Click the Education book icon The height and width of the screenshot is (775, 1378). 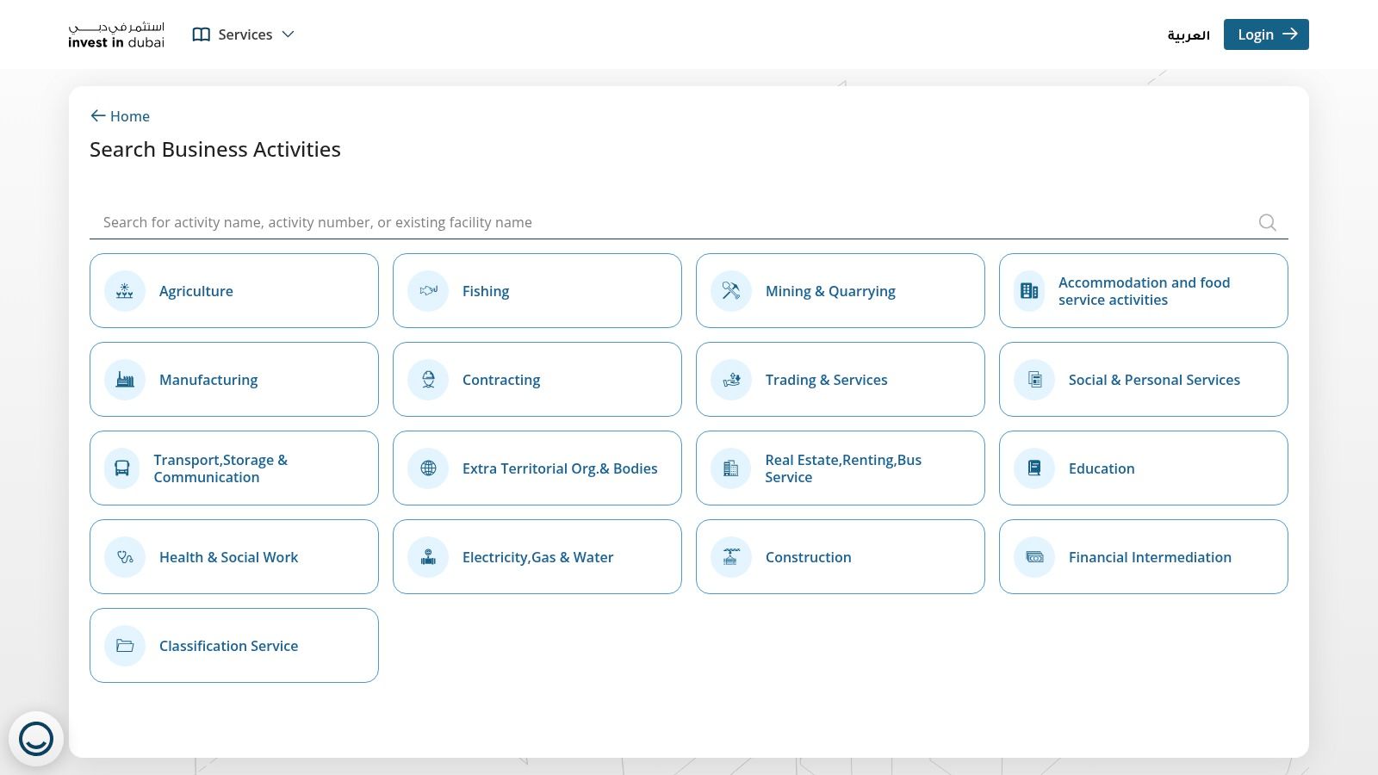pos(1033,468)
